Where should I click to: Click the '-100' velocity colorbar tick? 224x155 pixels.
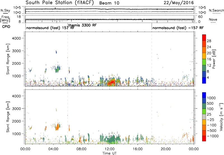[212, 125]
